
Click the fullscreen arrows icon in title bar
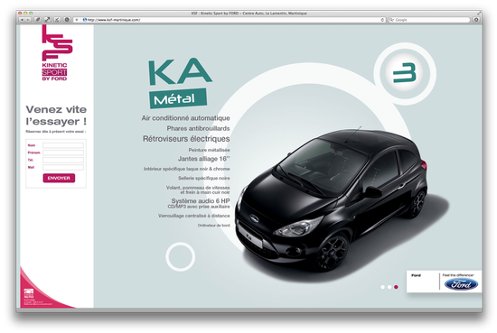[479, 13]
